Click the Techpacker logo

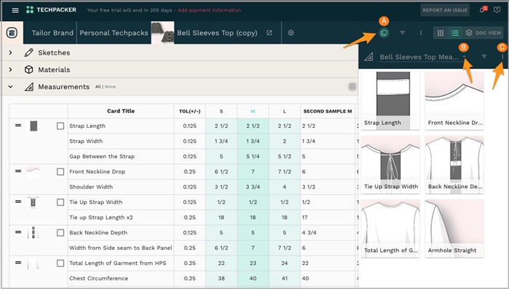tap(52, 9)
